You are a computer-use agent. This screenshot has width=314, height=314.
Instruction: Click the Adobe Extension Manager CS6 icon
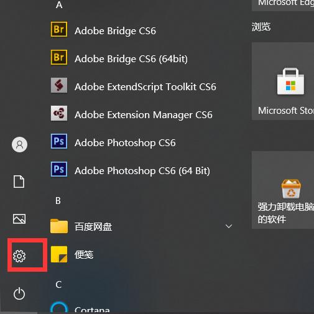tap(59, 113)
